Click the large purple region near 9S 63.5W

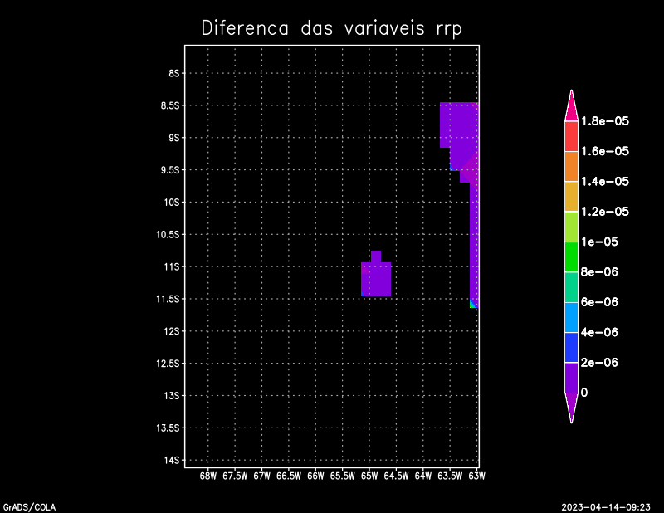[458, 125]
